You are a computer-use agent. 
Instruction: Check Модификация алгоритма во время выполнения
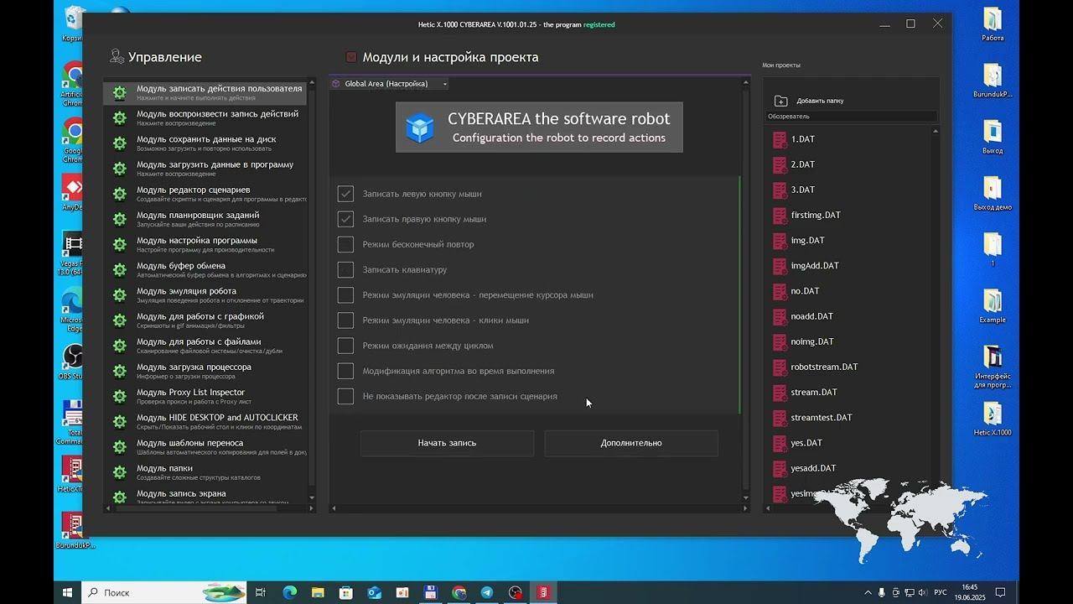(345, 371)
